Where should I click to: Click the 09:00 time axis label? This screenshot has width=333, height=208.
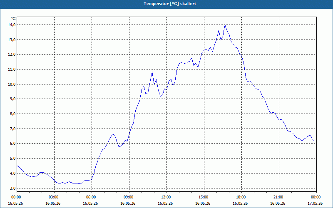coord(129,197)
